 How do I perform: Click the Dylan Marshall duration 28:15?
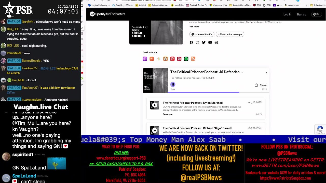259,114
